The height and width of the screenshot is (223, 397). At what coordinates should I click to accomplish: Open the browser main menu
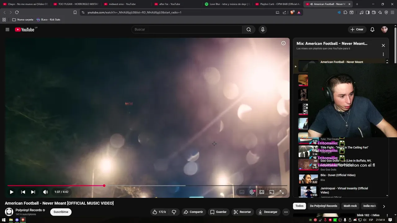[x=393, y=12]
